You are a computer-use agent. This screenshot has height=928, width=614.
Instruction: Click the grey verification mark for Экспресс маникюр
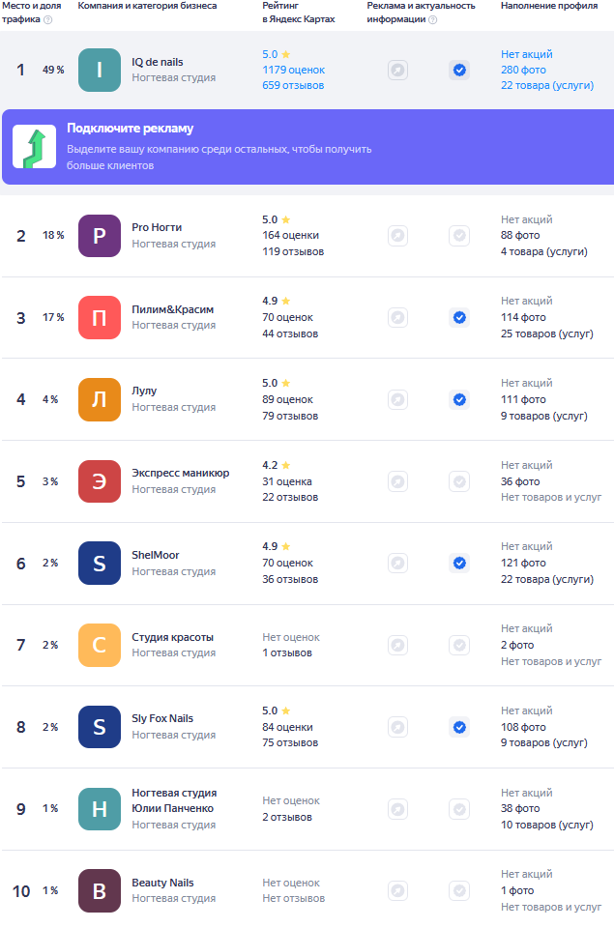[459, 481]
